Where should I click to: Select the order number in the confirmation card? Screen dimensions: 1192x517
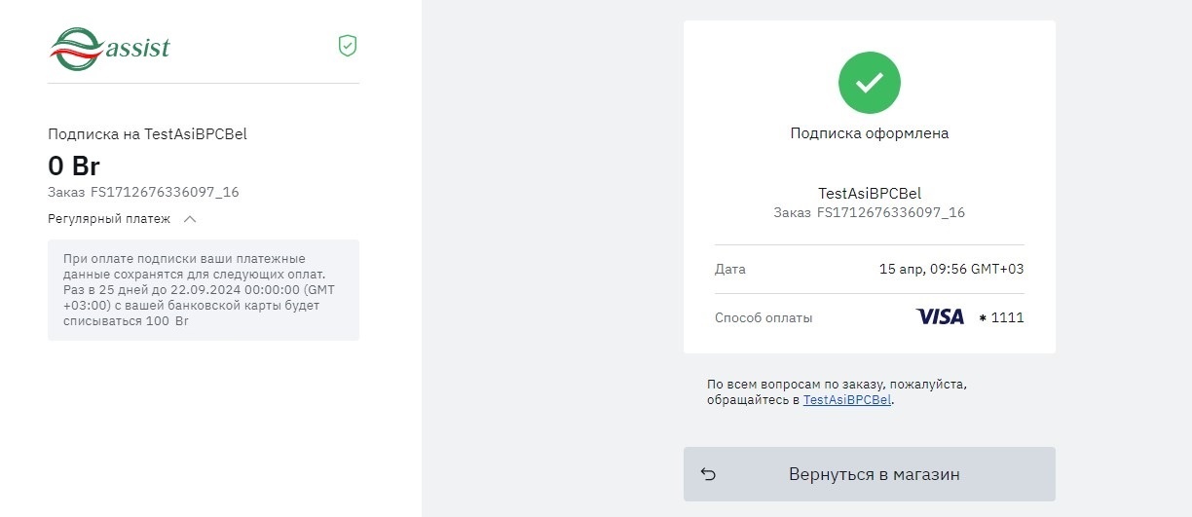[890, 212]
